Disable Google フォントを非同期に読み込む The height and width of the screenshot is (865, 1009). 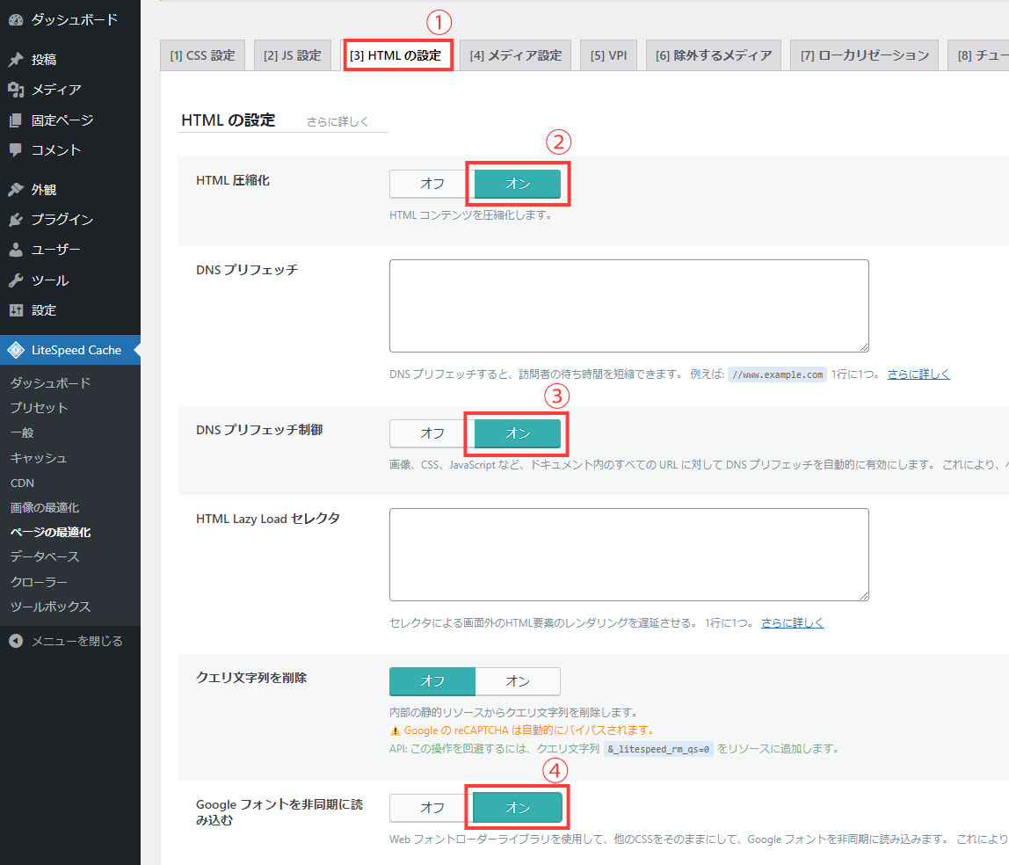point(432,808)
